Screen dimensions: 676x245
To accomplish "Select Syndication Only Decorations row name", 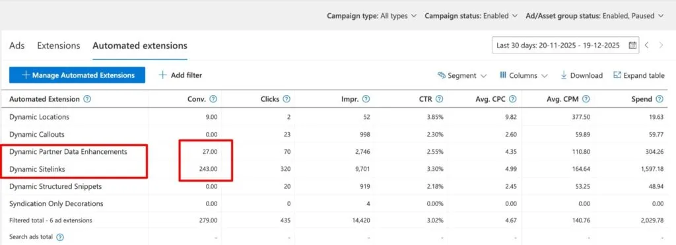I will tap(56, 203).
